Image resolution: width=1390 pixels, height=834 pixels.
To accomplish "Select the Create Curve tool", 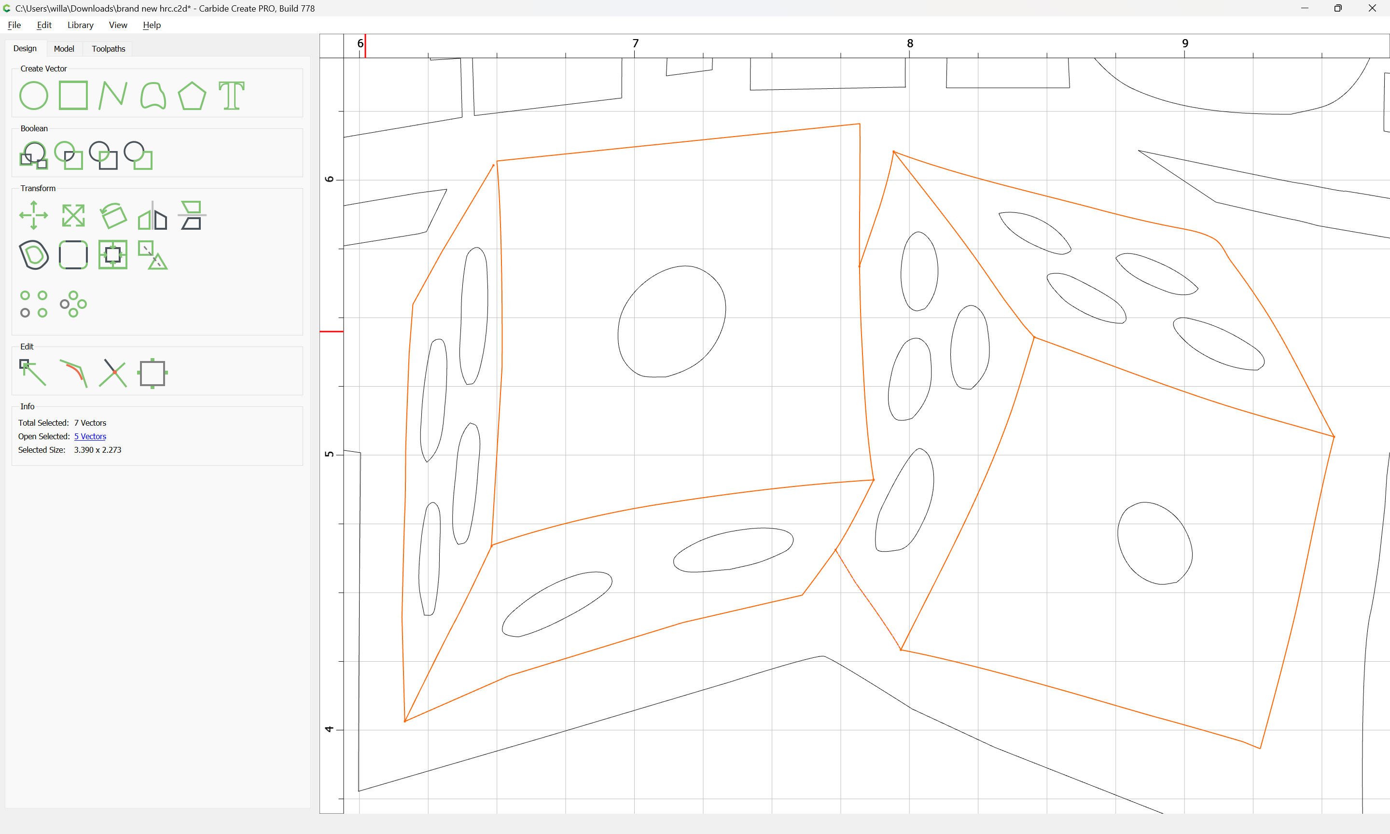I will [x=153, y=95].
